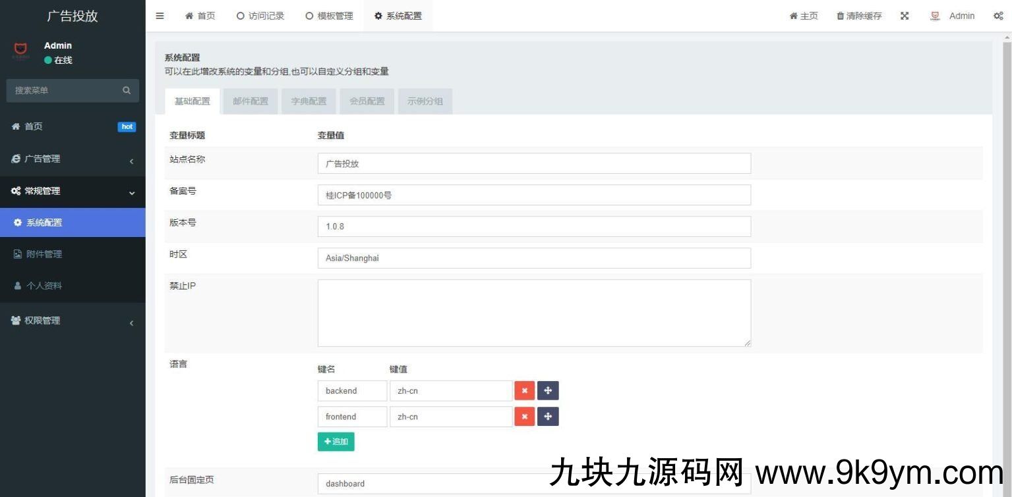Screen dimensions: 1012x497
Task: Switch to the 邮件配置 tab
Action: (x=251, y=101)
